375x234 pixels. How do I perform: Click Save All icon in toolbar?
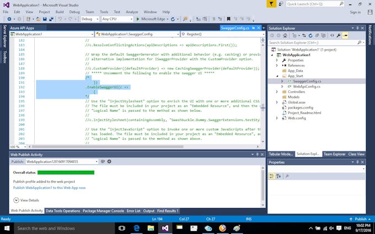point(51,19)
